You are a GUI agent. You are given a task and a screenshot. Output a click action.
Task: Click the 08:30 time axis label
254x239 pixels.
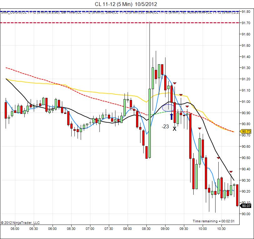click(x=146, y=229)
